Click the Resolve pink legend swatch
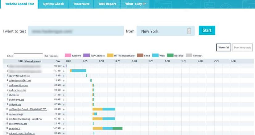The width and height of the screenshot is (255, 135). point(68,55)
